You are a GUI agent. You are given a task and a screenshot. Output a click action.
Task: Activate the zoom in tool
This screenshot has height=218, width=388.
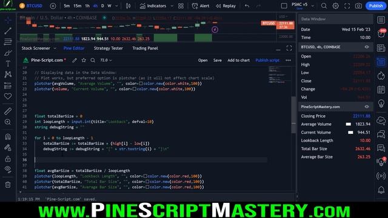coord(8,122)
